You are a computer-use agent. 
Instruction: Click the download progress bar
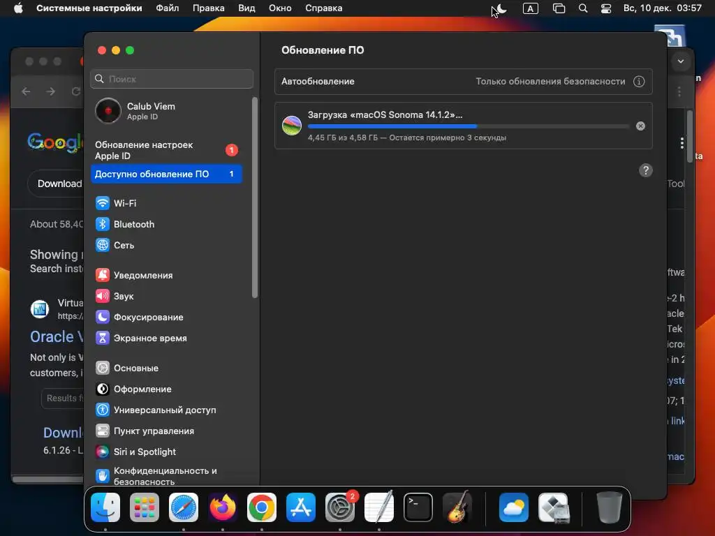(469, 126)
